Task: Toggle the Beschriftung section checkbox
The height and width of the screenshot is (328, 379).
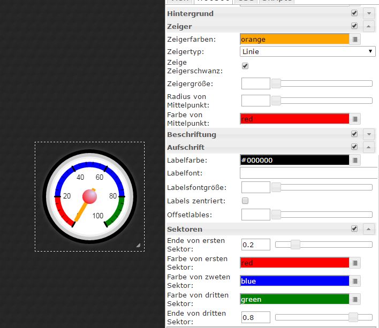Action: click(x=354, y=134)
